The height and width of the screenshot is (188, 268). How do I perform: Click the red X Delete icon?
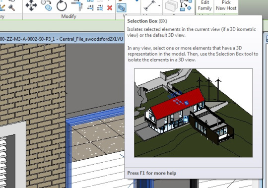[110, 8]
